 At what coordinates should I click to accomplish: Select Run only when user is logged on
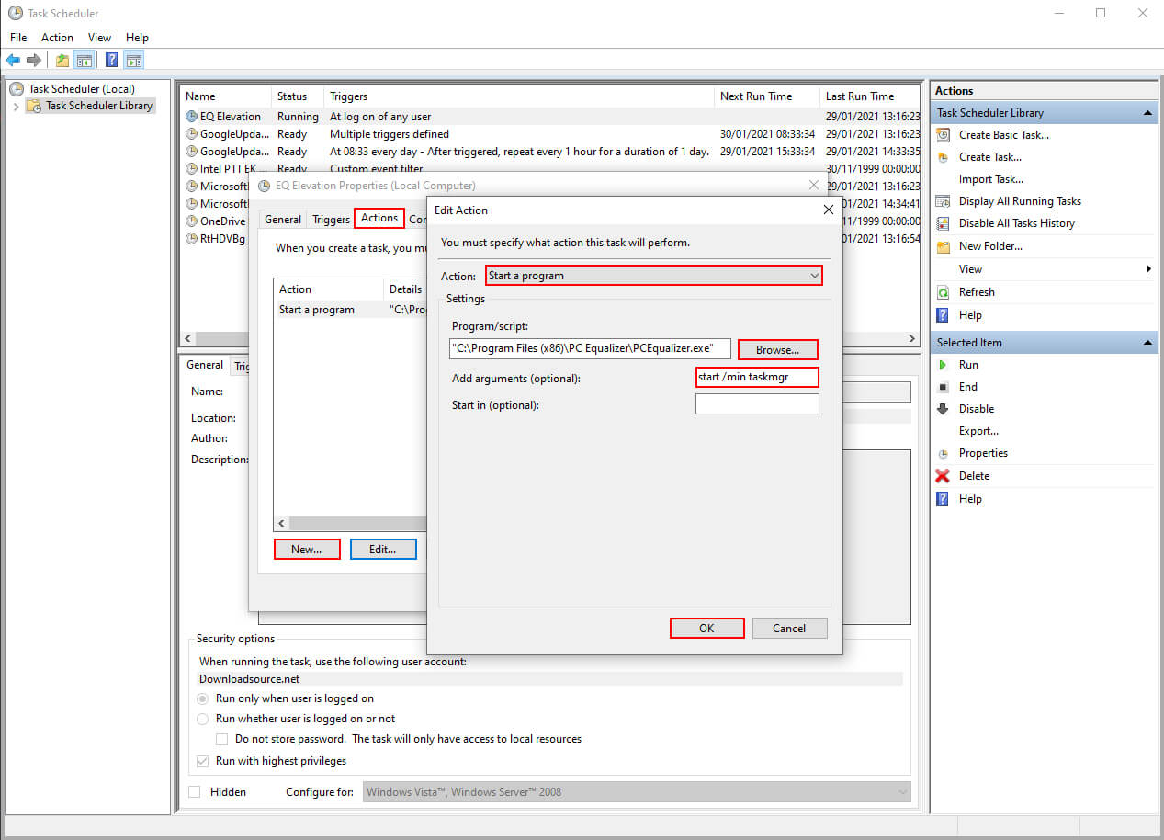[204, 698]
